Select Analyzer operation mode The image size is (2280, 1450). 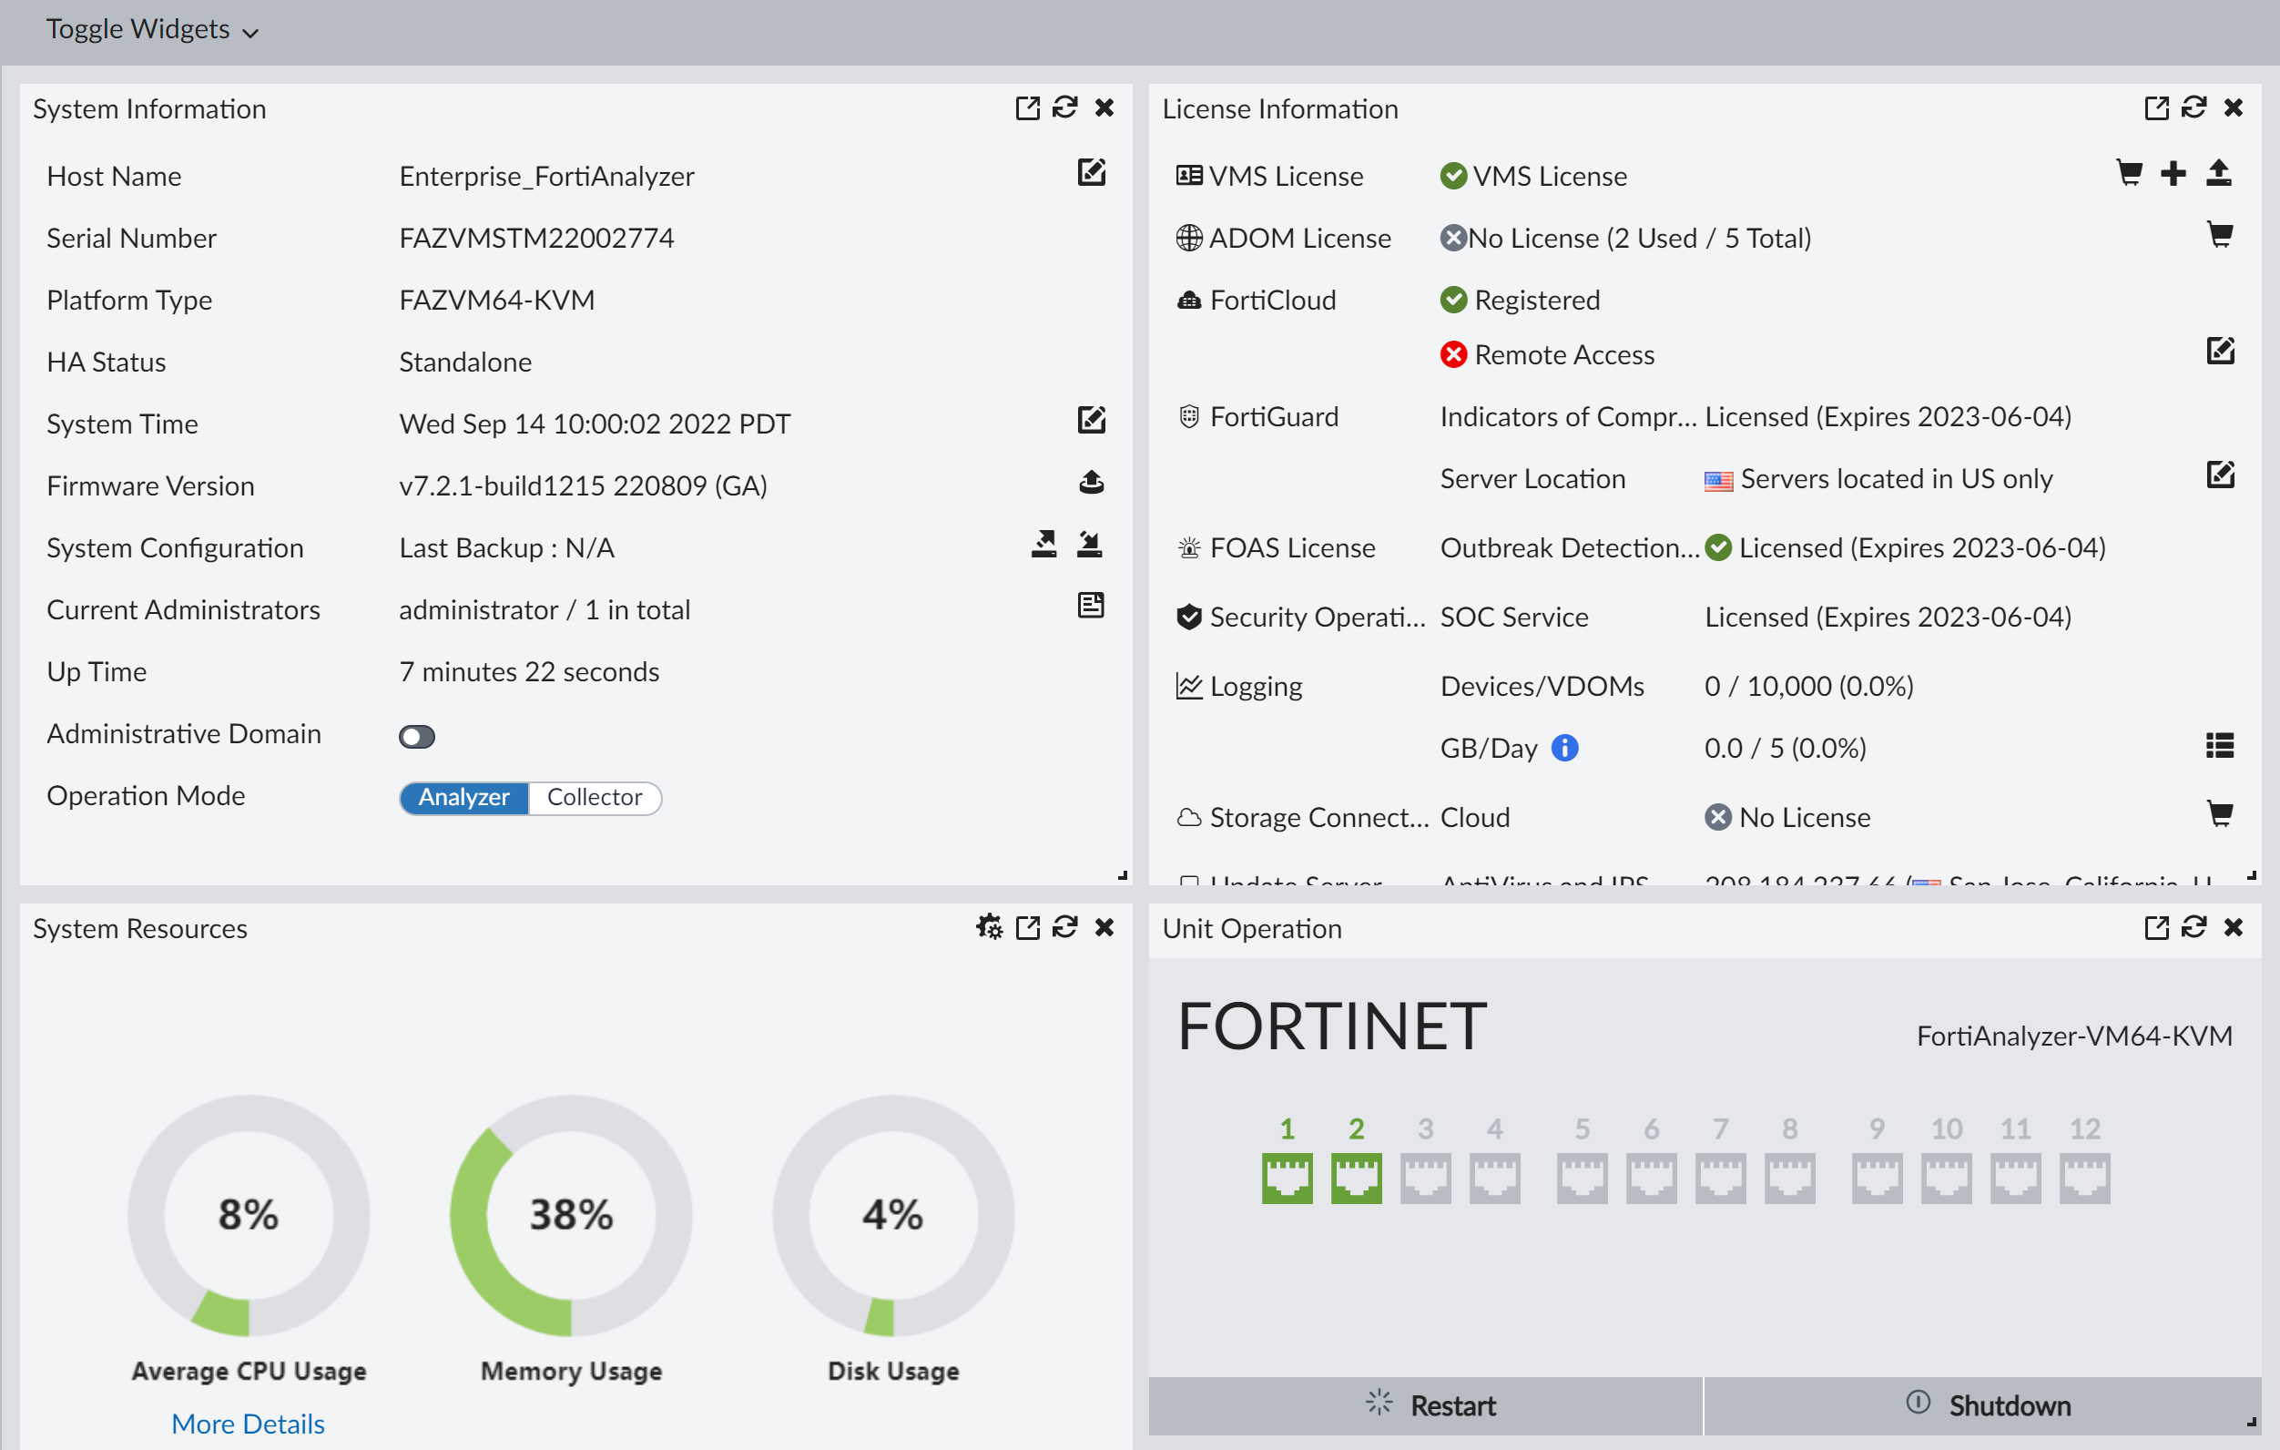pyautogui.click(x=464, y=798)
